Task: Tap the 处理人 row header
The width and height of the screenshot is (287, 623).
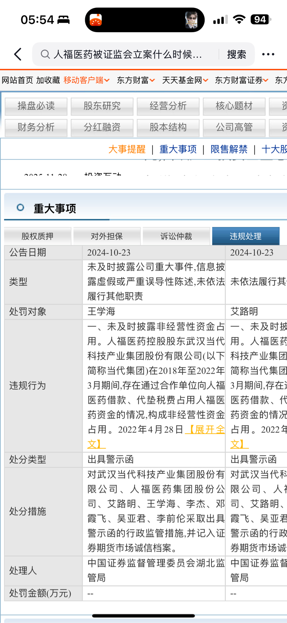Action: (x=43, y=571)
